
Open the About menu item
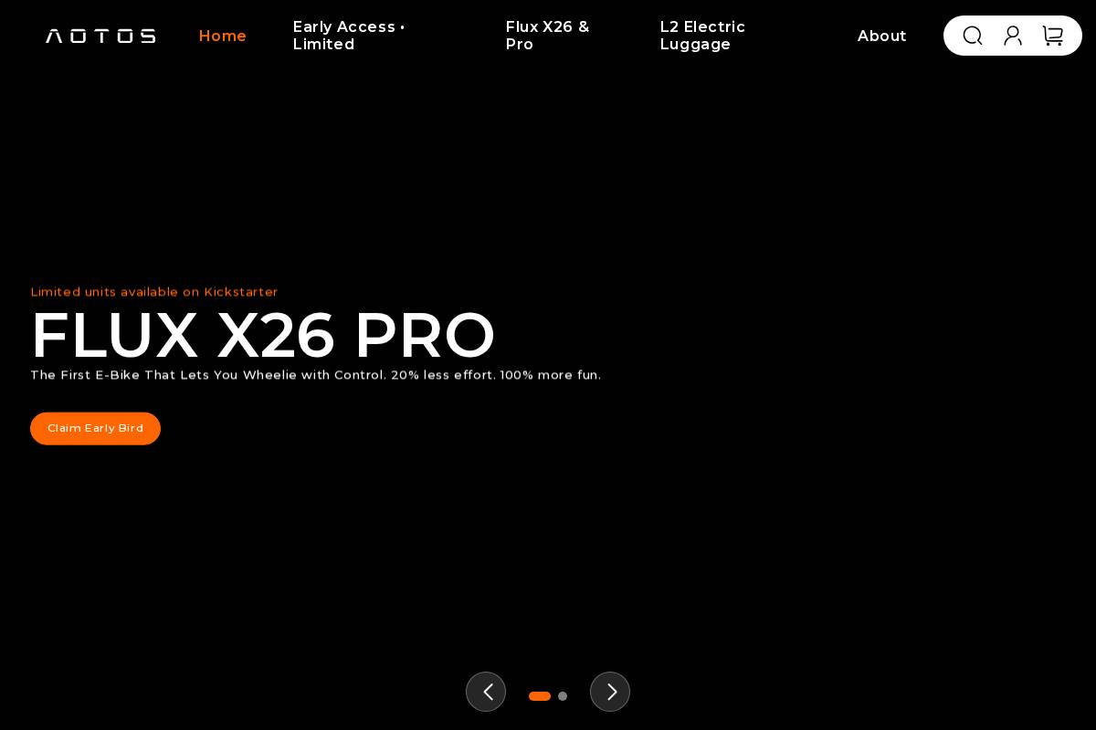882,36
